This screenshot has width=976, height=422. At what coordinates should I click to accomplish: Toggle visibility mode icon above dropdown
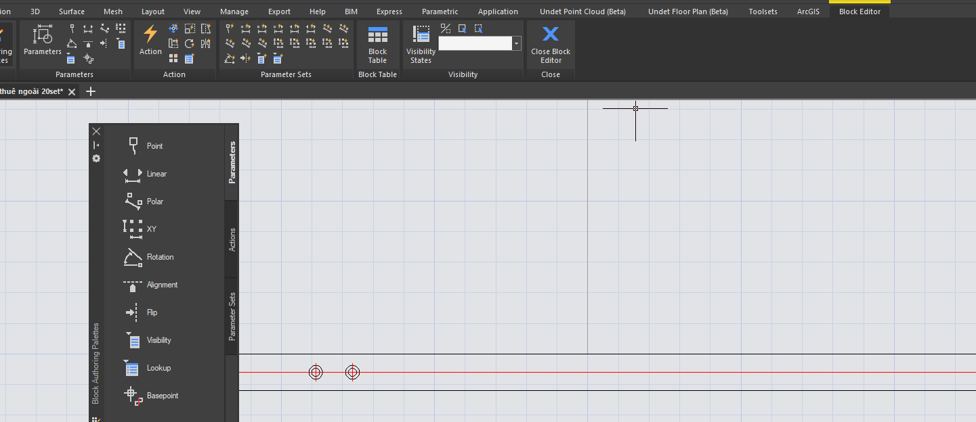(446, 28)
